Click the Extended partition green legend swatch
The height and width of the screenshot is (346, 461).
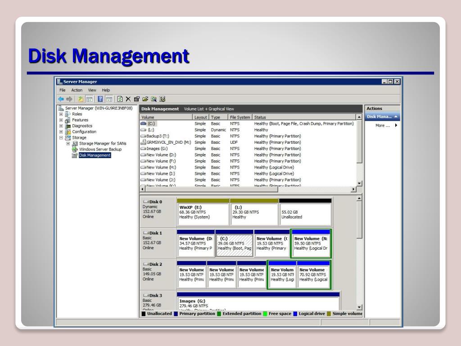tap(219, 314)
